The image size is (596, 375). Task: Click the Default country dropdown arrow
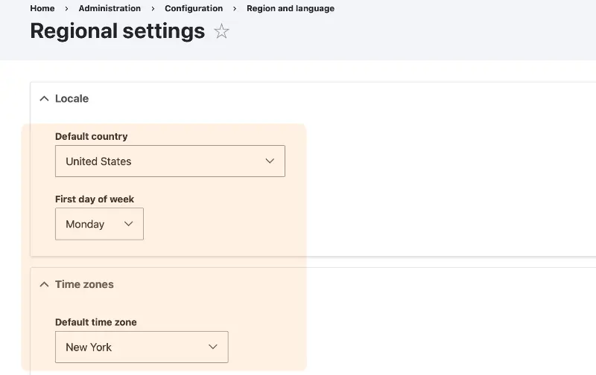[270, 161]
